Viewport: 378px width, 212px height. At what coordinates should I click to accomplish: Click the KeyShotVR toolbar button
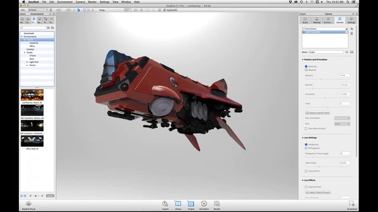click(170, 10)
